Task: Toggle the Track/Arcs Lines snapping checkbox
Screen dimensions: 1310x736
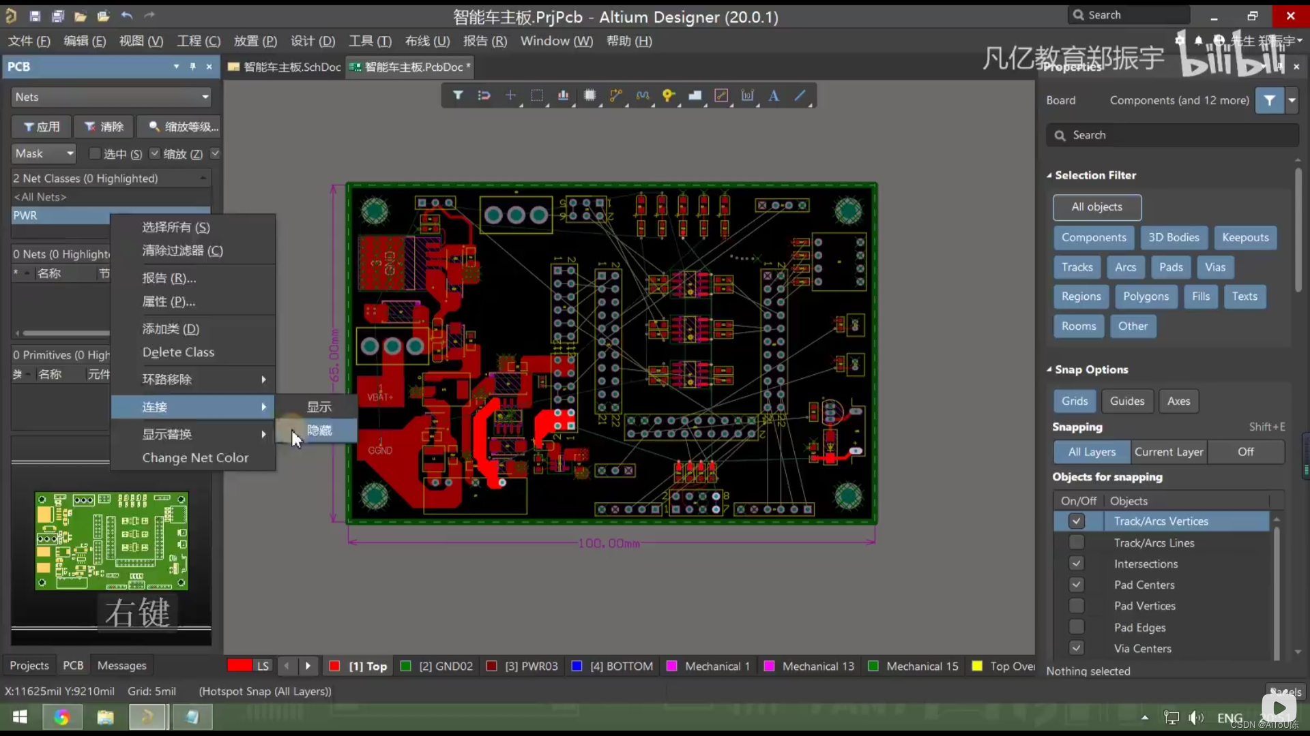Action: [1076, 542]
